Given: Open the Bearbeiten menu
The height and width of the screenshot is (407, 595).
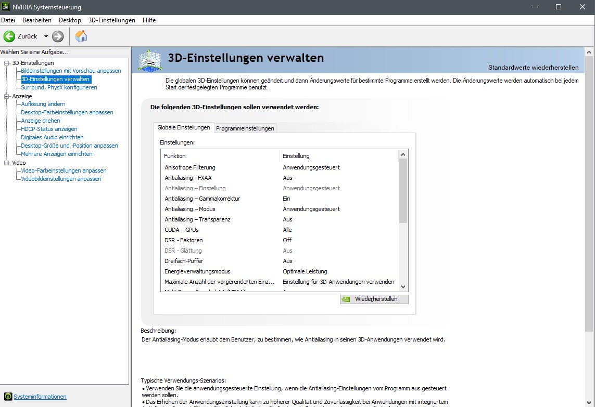Looking at the screenshot, I should (37, 20).
